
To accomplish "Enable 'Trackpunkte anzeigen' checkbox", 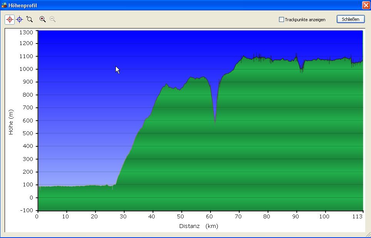I will click(281, 20).
